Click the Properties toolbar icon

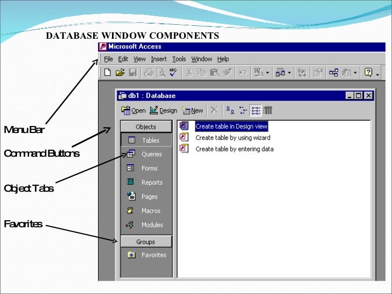click(318, 73)
